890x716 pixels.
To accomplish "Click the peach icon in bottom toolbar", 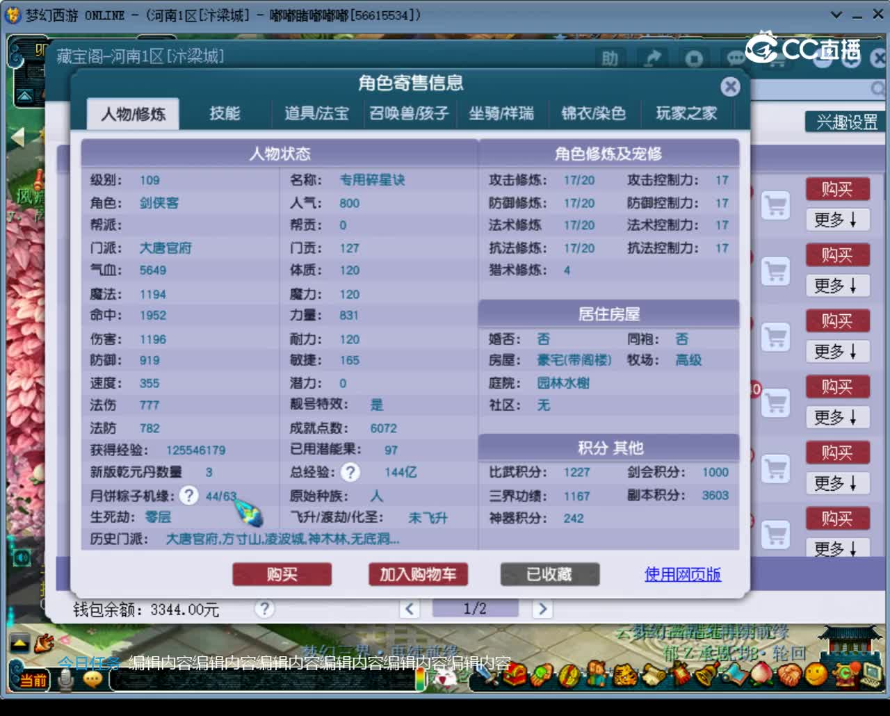I will (x=762, y=674).
